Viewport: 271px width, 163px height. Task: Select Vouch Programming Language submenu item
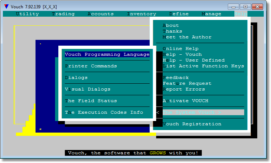point(107,54)
